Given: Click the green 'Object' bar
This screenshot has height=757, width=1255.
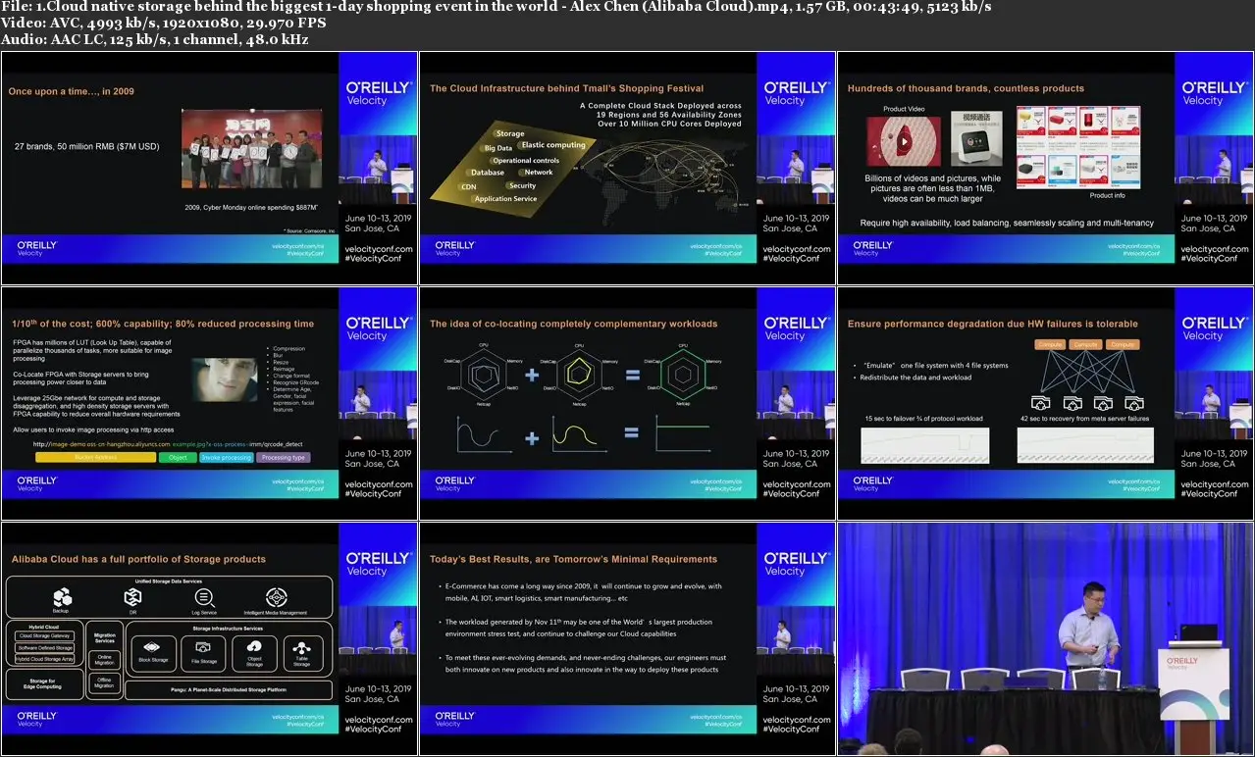Looking at the screenshot, I should (178, 457).
